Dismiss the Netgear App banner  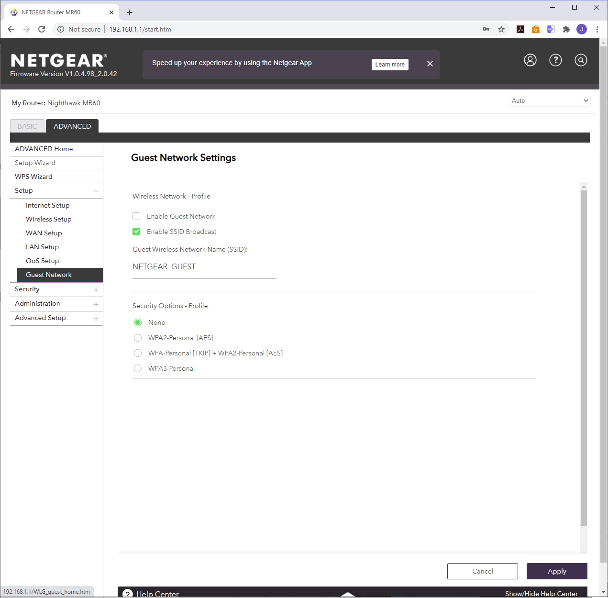click(x=430, y=64)
